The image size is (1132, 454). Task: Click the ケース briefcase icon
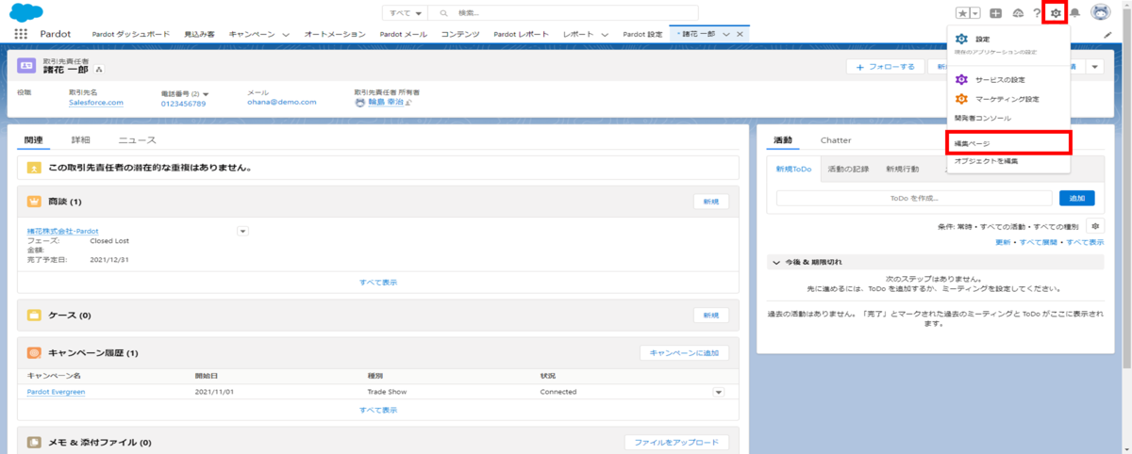[34, 315]
